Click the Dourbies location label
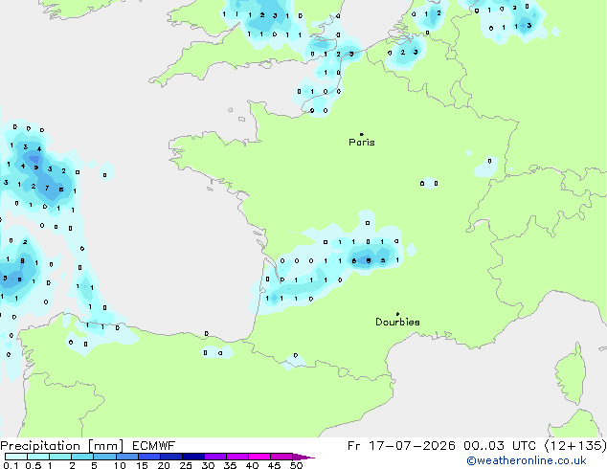Screen dimensions: 607x469 point(397,322)
